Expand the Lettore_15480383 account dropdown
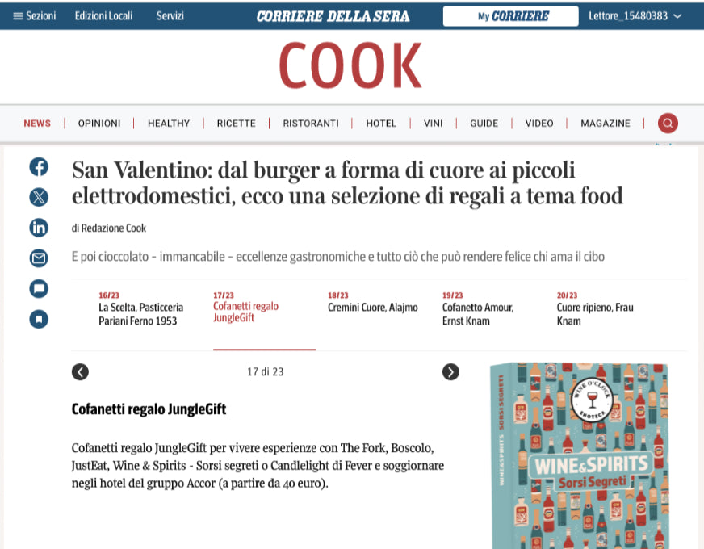The height and width of the screenshot is (549, 704). [x=635, y=16]
